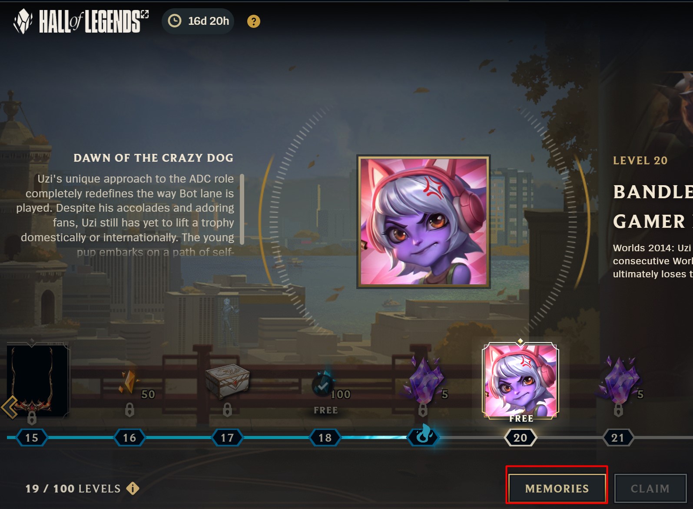This screenshot has width=693, height=509.
Task: Click the 16d 20h timer clock icon
Action: (175, 21)
